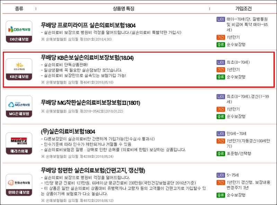Click the line 실손의료비 보장만으로 실속있는 보험가입 가능!
Screen dimensions: 277x205
click(83, 75)
